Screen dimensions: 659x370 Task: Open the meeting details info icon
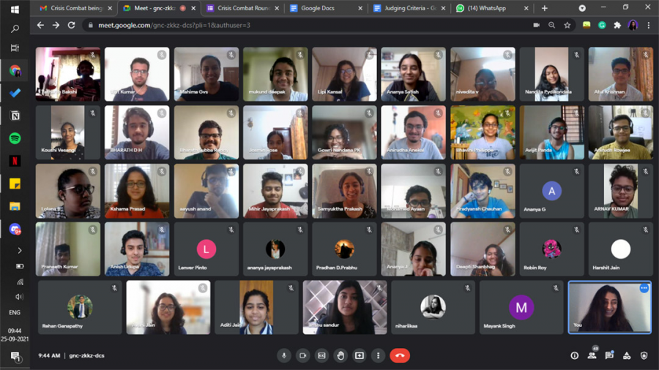click(574, 355)
